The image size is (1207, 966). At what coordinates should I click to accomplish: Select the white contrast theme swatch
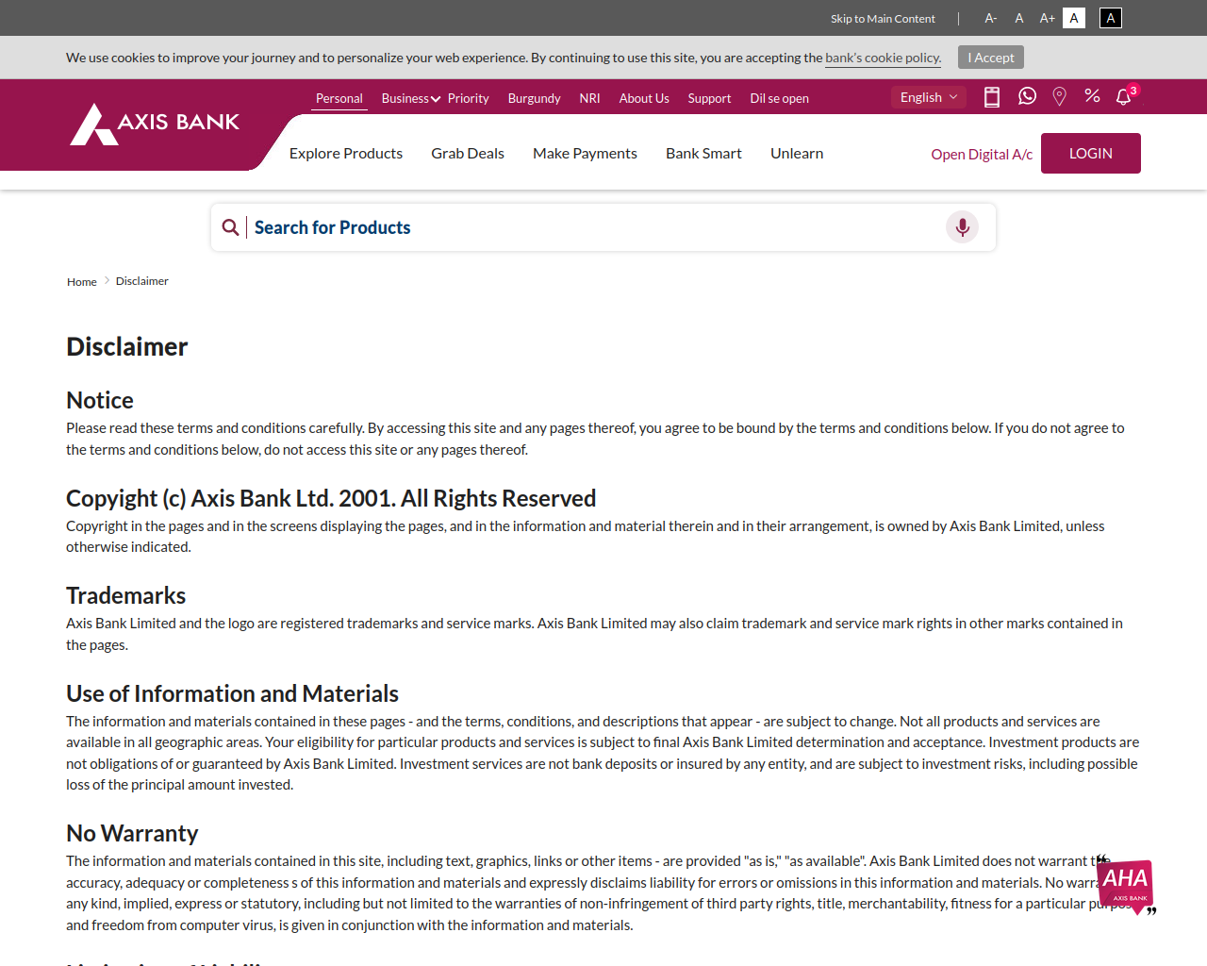click(1074, 18)
